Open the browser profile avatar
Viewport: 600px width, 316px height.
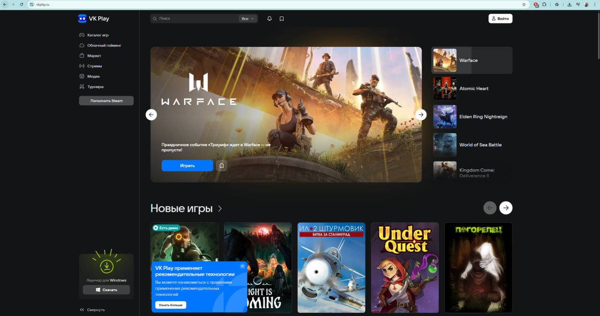[x=586, y=4]
